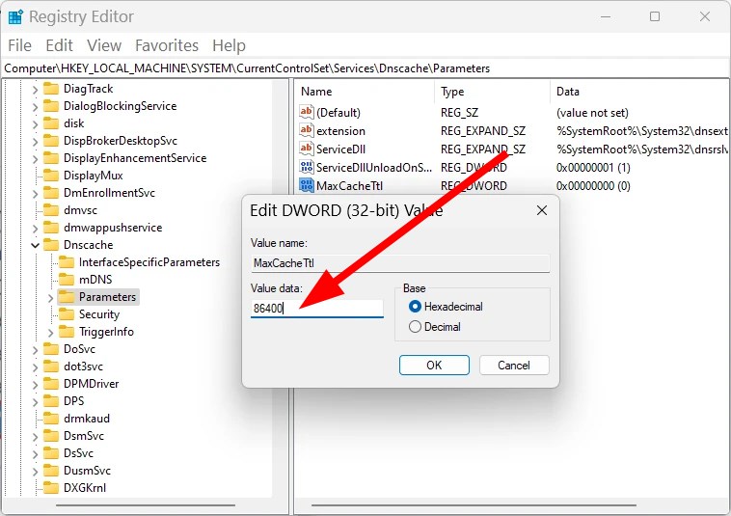This screenshot has width=731, height=516.
Task: Expand the disk tree node
Action: pyautogui.click(x=35, y=123)
